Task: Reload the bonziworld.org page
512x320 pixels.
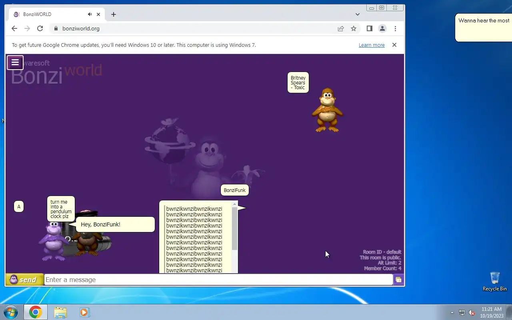Action: [40, 28]
